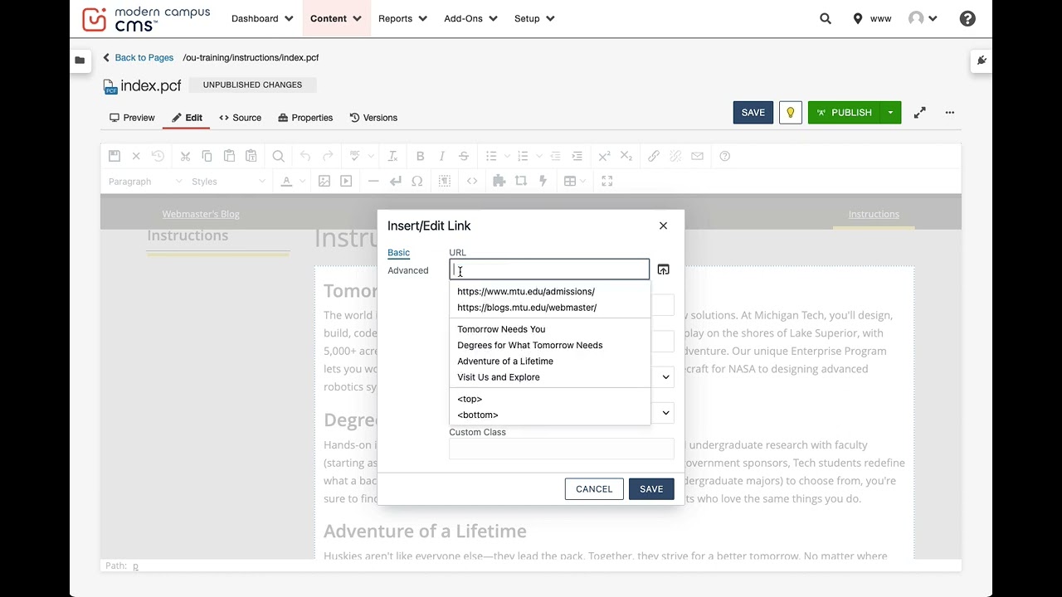Image resolution: width=1062 pixels, height=597 pixels.
Task: Expand the text color dropdown arrow
Action: point(302,181)
